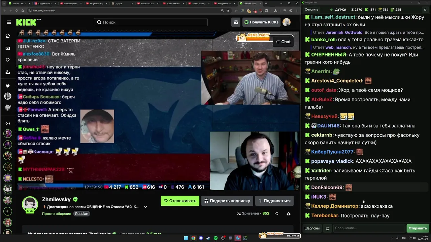Open the Kick hamburger menu
Image resolution: width=431 pixels, height=242 pixels.
click(9, 22)
